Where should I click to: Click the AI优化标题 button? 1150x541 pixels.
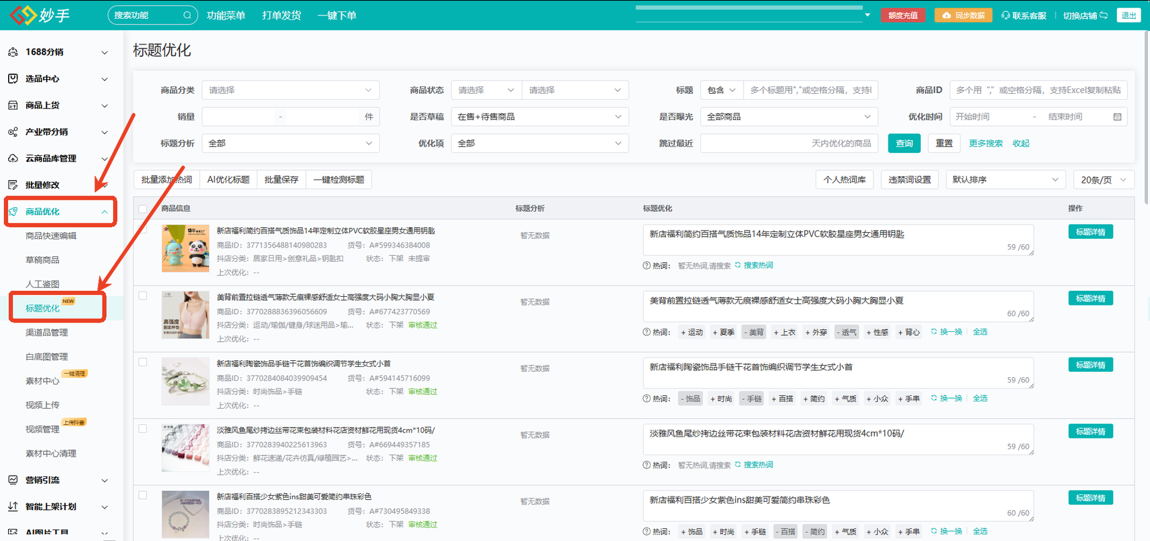tap(229, 180)
